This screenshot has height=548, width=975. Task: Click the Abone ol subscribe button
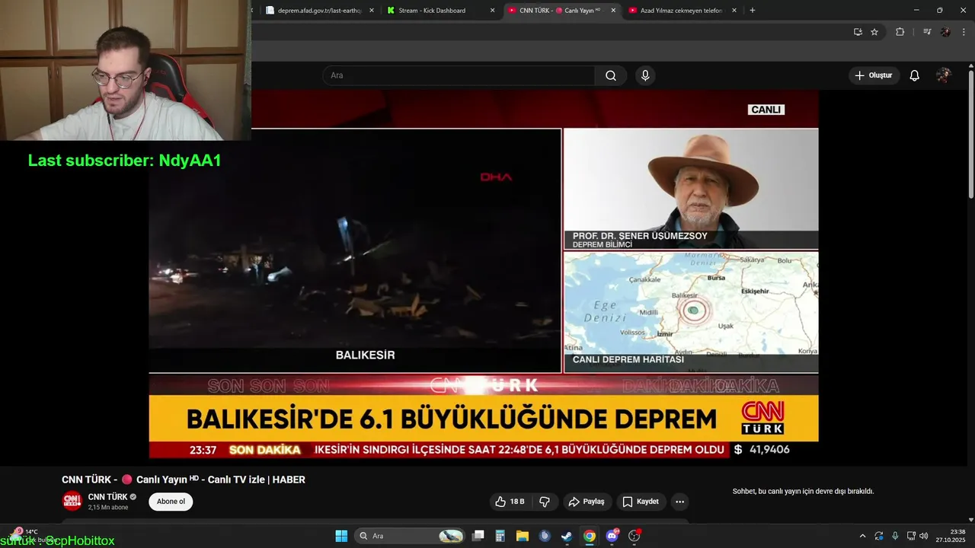171,502
